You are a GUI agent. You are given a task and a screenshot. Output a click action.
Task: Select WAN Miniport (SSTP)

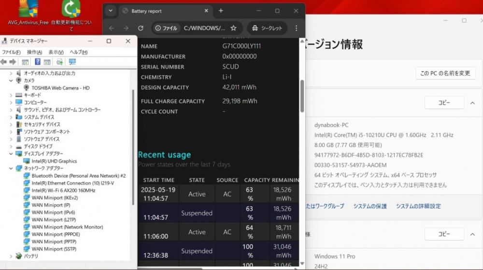(x=54, y=249)
